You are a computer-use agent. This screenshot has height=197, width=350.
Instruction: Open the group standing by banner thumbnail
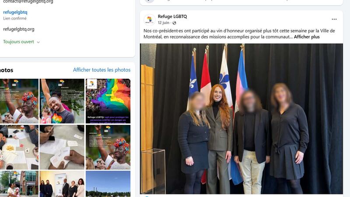(x=62, y=184)
